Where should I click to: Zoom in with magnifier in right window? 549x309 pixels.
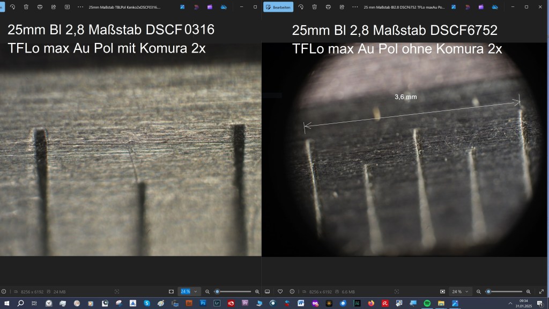click(528, 291)
